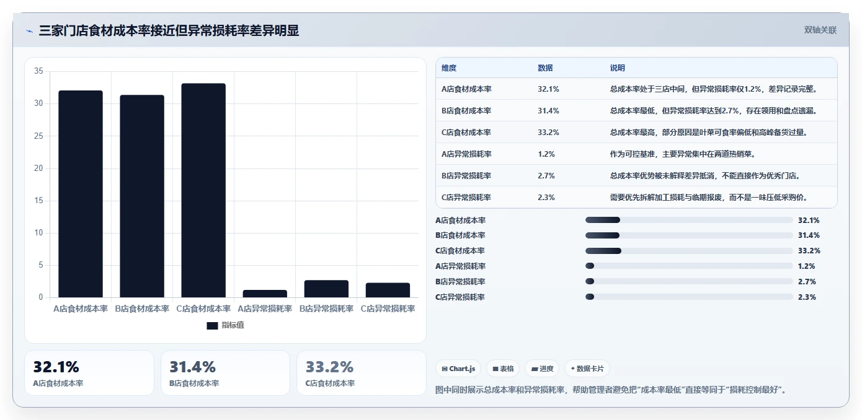Click the A店异常损耗率 table row label
862x420 pixels.
[466, 154]
